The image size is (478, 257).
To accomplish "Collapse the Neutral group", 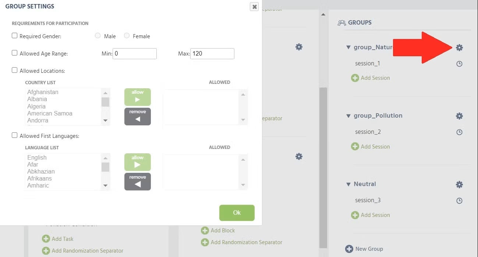I will click(348, 184).
